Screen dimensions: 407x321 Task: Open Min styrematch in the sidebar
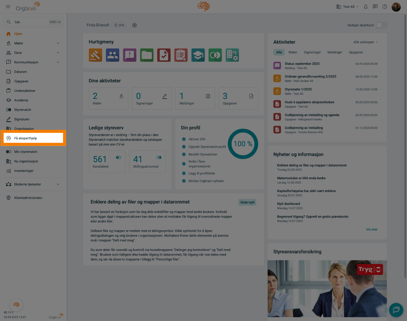click(33, 152)
